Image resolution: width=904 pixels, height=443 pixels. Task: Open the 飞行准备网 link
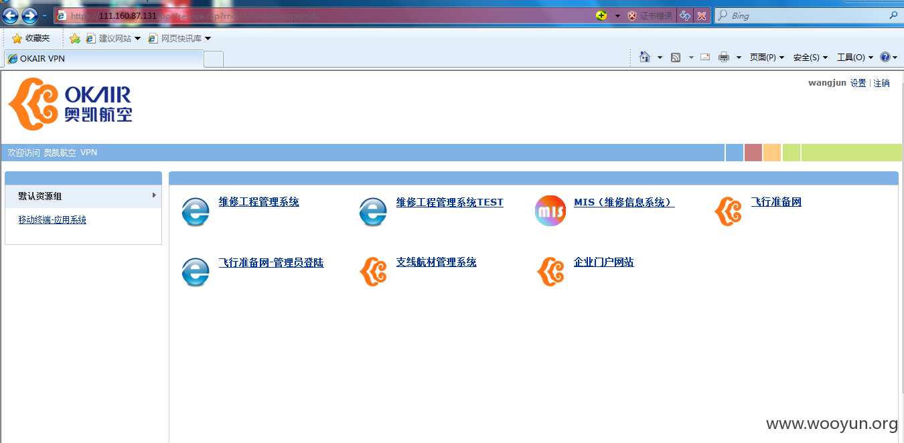776,202
